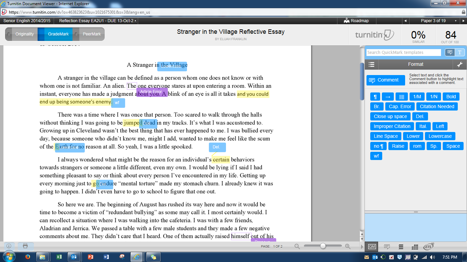Show the general comments speech bubble panel
The width and height of the screenshot is (467, 262).
tap(387, 247)
